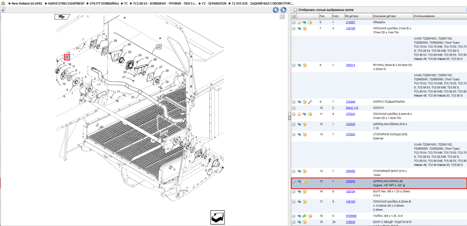Image resolution: width=467 pixels, height=226 pixels.
Task: Click the blue arrow icon in row 9
Action: pos(299,102)
